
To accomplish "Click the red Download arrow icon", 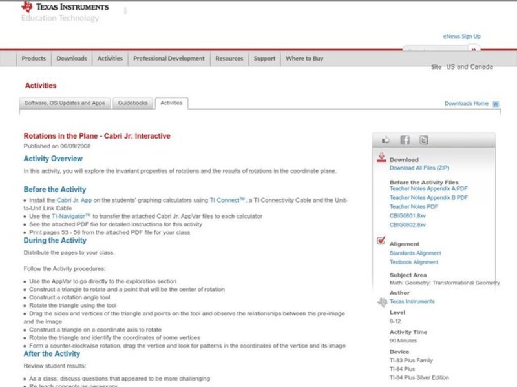I will tap(381, 157).
